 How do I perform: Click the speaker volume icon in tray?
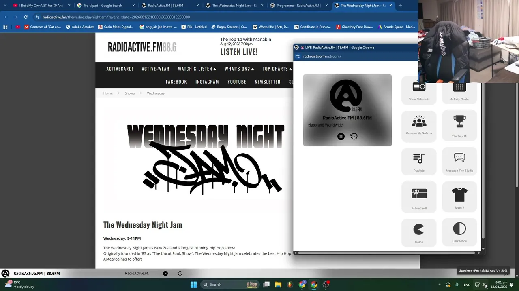tap(484, 285)
